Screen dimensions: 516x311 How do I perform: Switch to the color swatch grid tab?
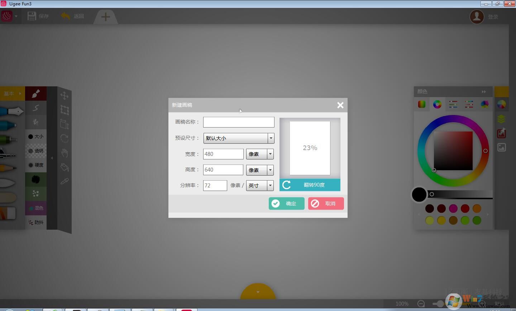pos(422,104)
